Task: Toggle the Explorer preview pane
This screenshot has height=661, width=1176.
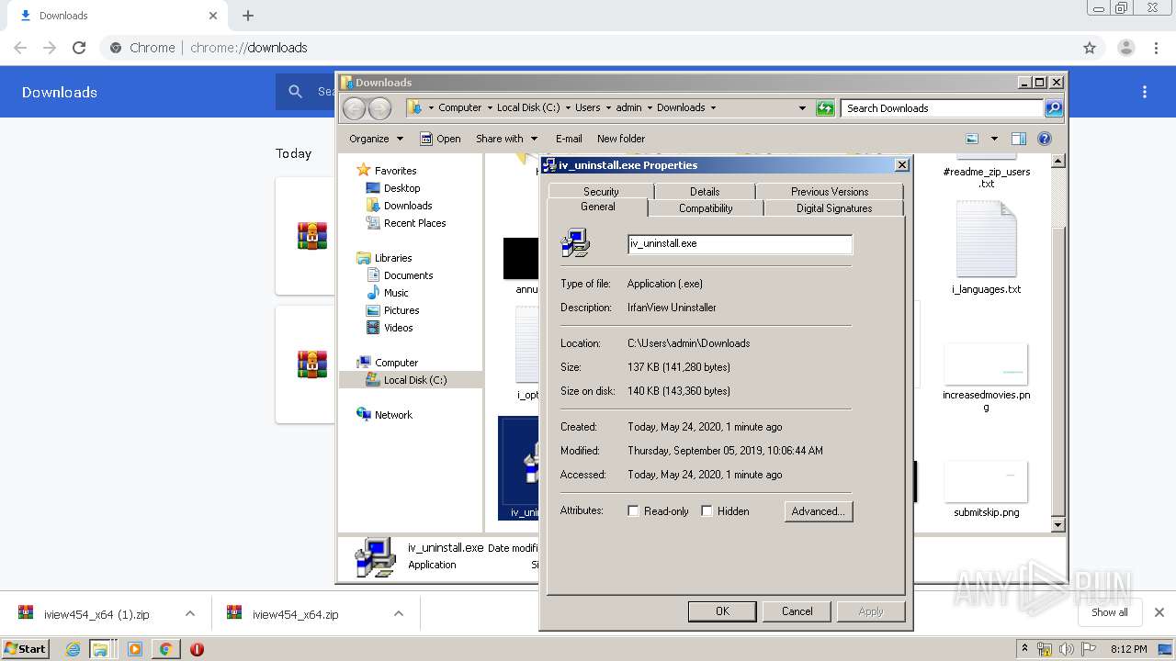Action: tap(1018, 139)
